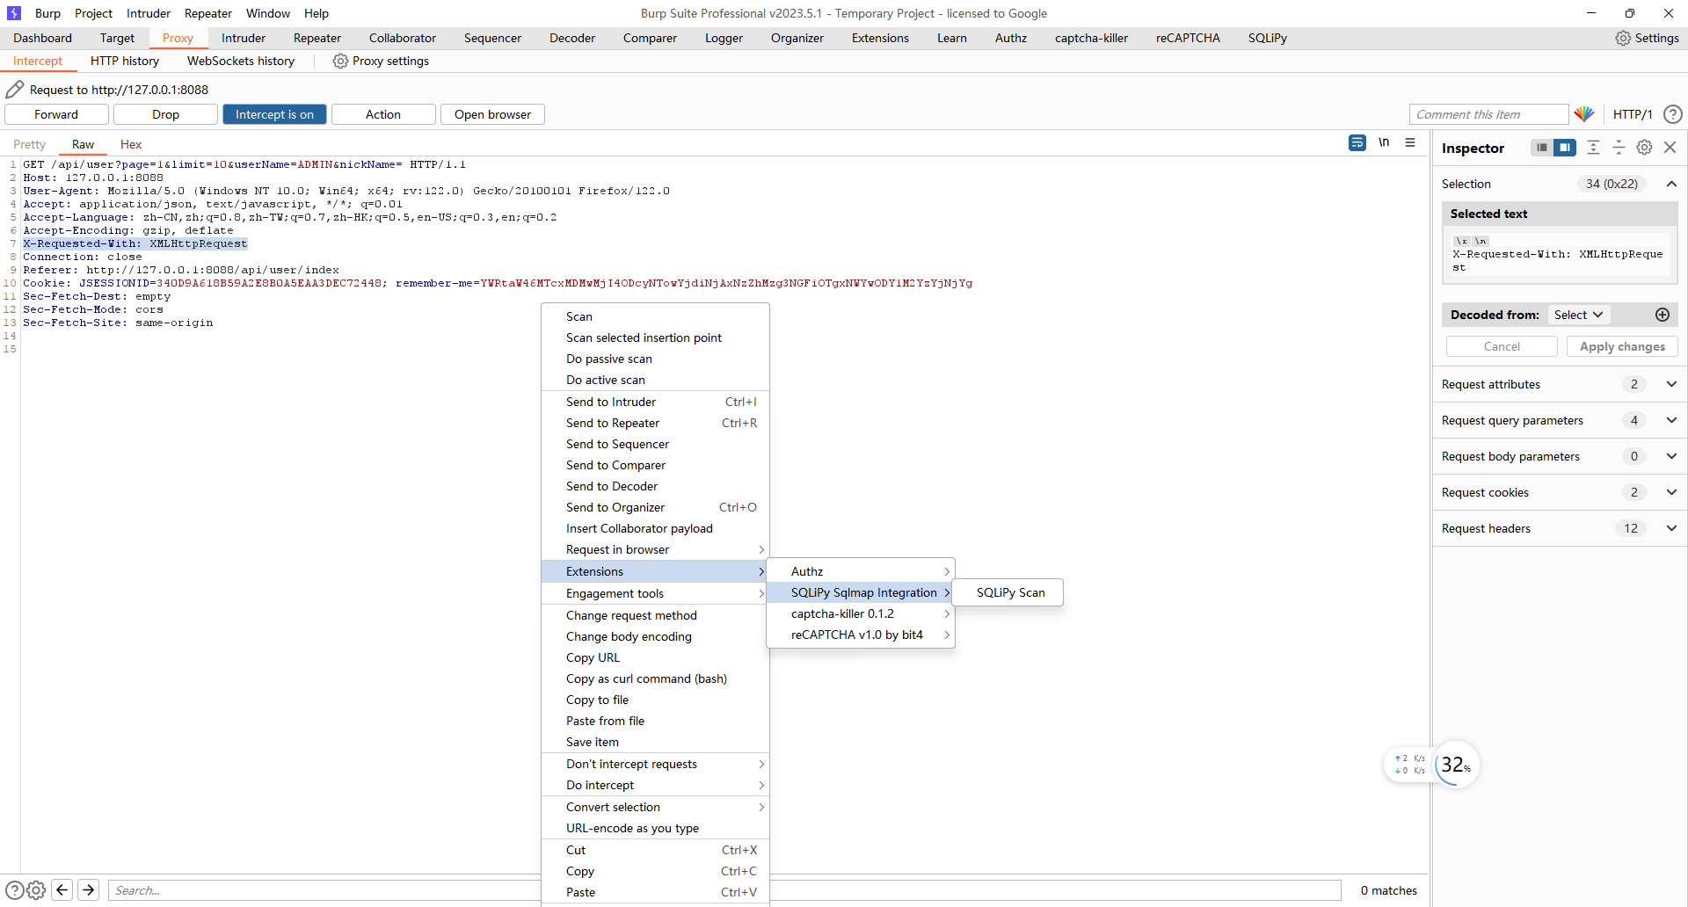
Task: Click Cancel in the Inspector
Action: 1502,346
